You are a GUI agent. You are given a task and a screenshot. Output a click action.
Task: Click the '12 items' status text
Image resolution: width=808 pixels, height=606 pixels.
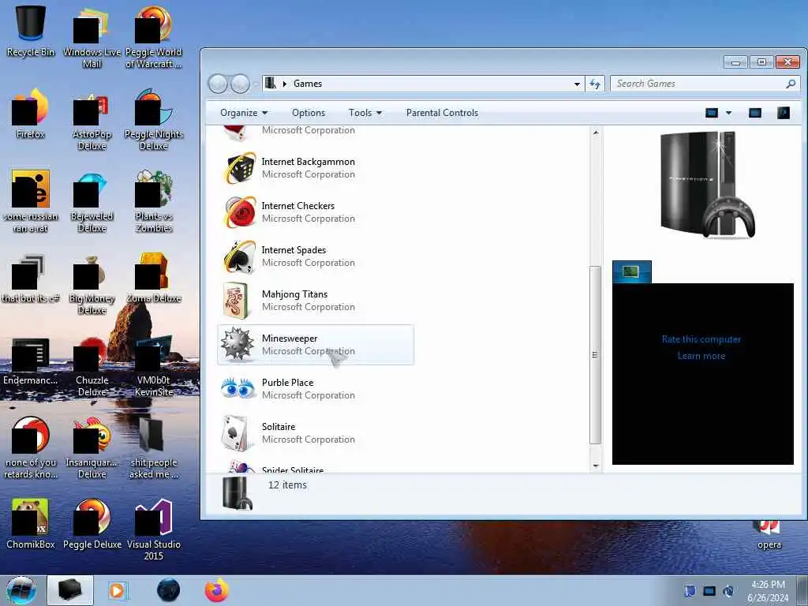[x=287, y=485]
